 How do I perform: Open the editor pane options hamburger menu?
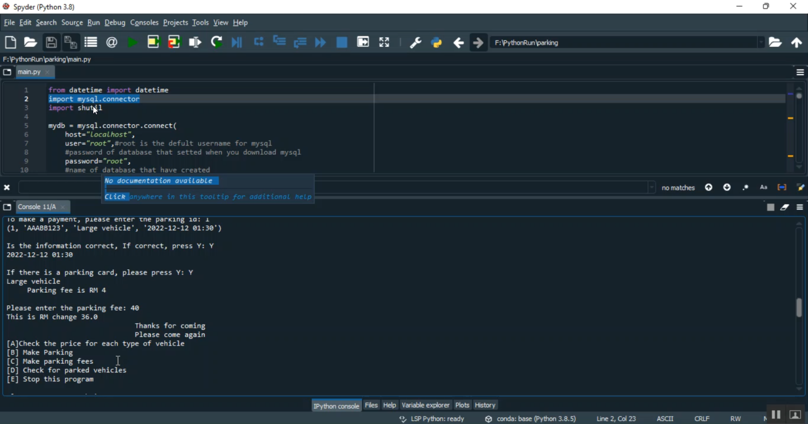coord(800,72)
